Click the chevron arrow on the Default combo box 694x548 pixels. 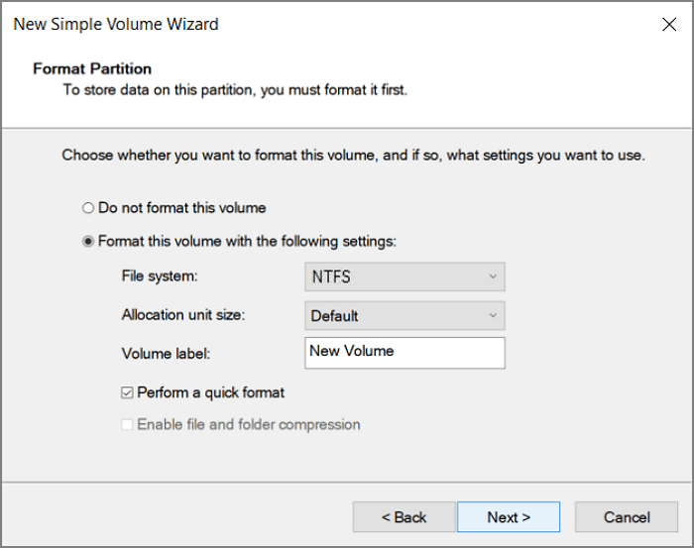click(493, 316)
